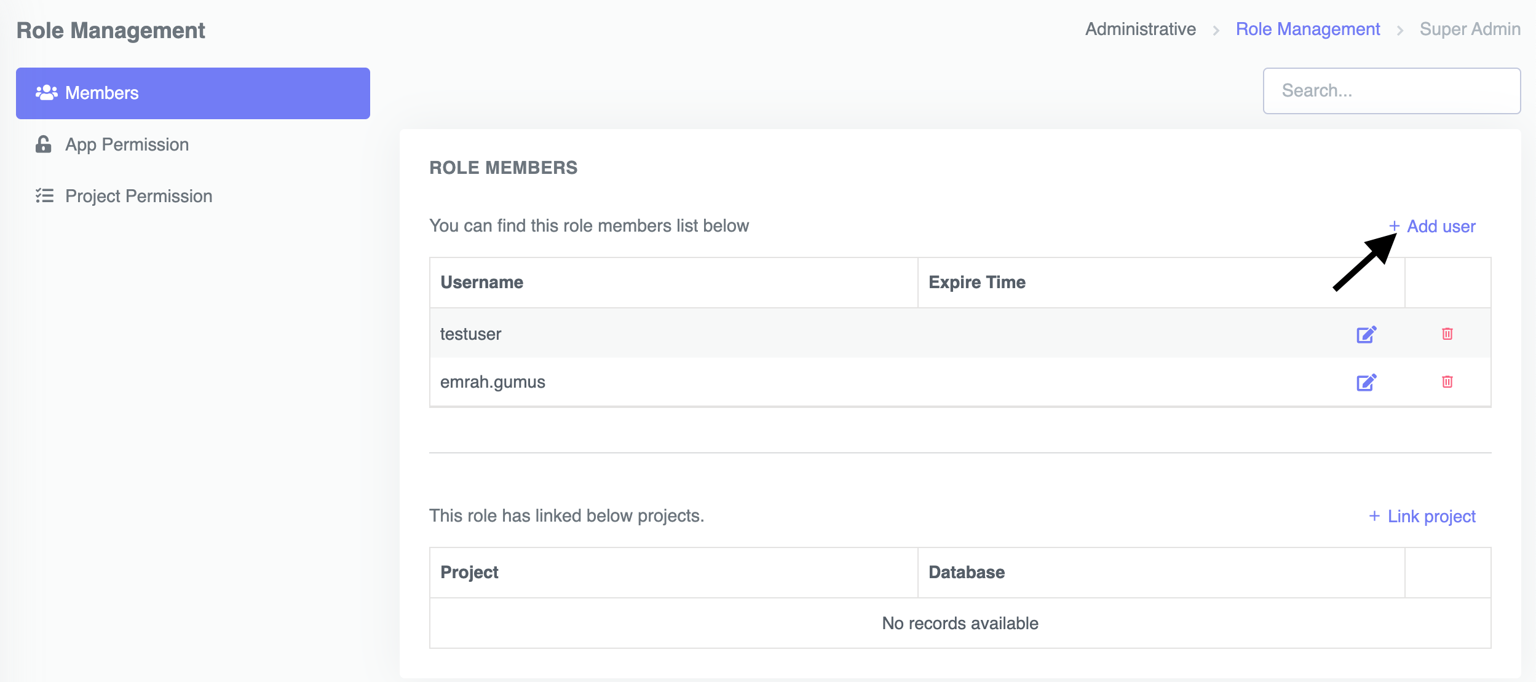Open Role Management breadcrumb link
This screenshot has width=1536, height=682.
[x=1307, y=29]
